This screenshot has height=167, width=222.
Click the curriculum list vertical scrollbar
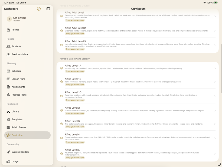click(221, 69)
